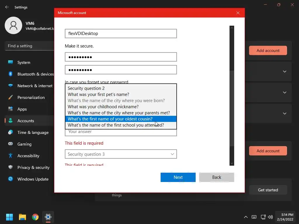
Task: Select the Network & internet wifi icon
Action: point(11,85)
